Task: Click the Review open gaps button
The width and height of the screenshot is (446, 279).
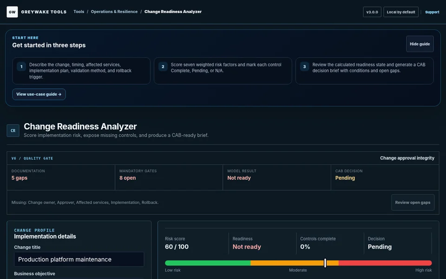Action: [x=413, y=202]
